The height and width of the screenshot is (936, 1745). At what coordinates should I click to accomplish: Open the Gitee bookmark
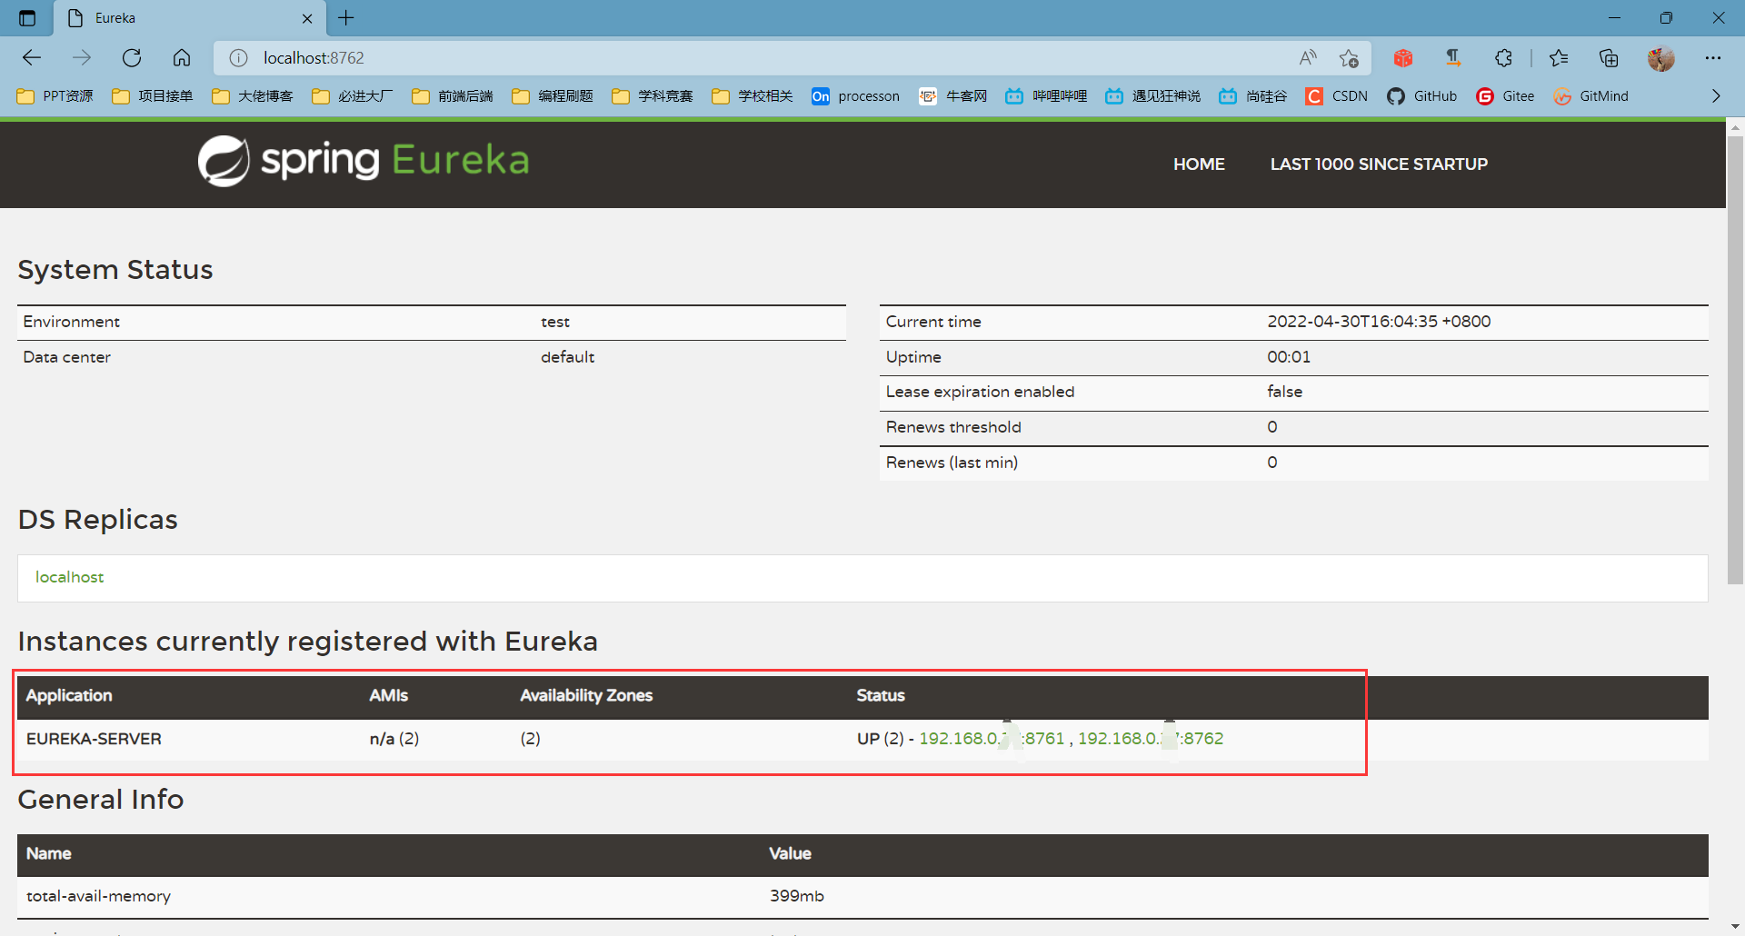[1505, 96]
